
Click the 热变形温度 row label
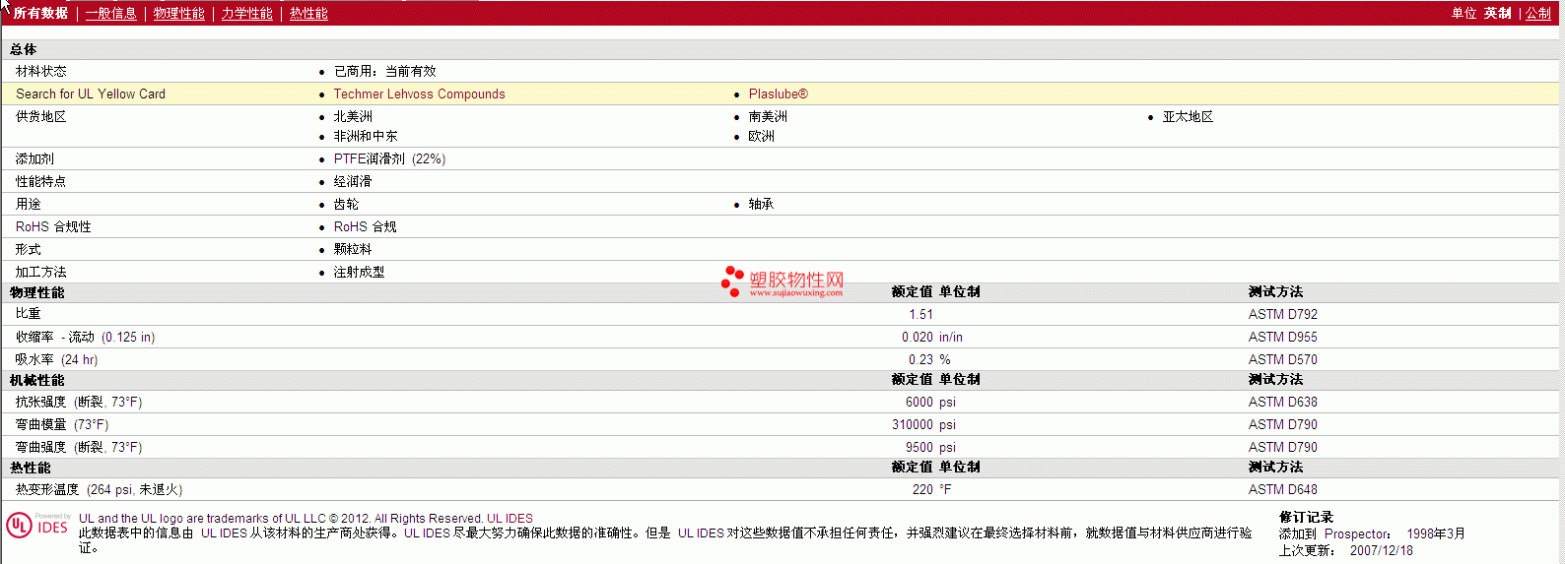(99, 489)
